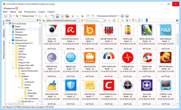181x110 pixels.
Task: Click the maximize panel icon at toolbar right end
Action: click(177, 20)
